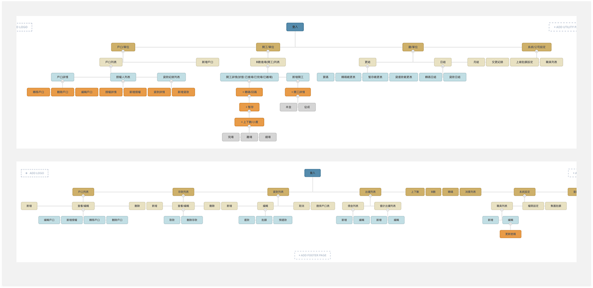Collapse children under 授權人列表 node
The height and width of the screenshot is (288, 593).
(x=123, y=82)
